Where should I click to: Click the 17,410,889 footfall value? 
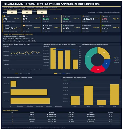pyautogui.click(x=9, y=28)
